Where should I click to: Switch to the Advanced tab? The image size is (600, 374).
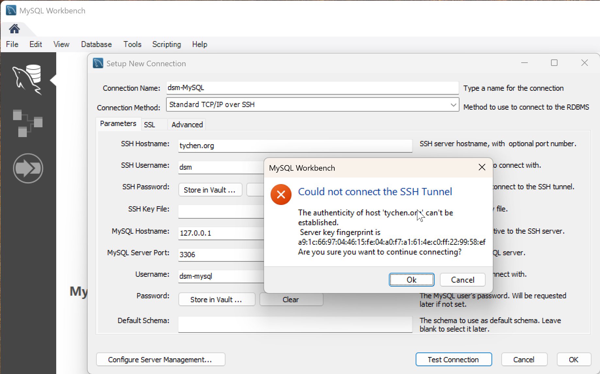[187, 125]
